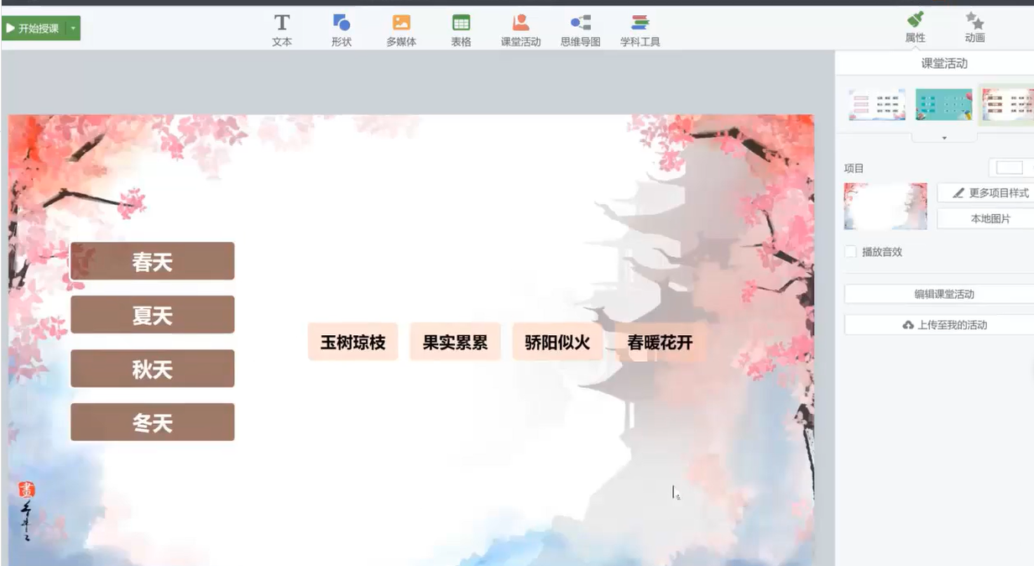Select the 春天 category box
Screen dimensions: 1034x566
pos(152,261)
